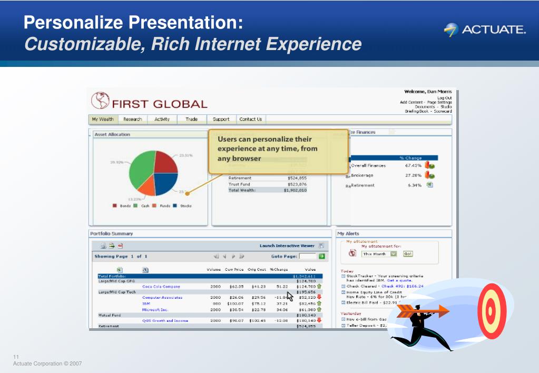Screen dimensions: 539x373
Task: Open the Activity tab
Action: tap(162, 119)
